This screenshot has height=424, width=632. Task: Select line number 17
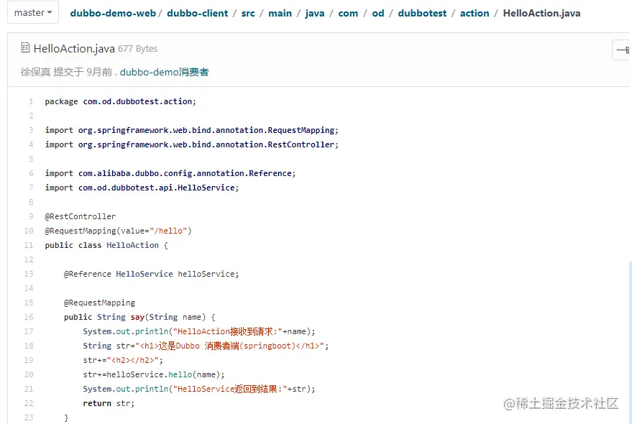pos(29,331)
